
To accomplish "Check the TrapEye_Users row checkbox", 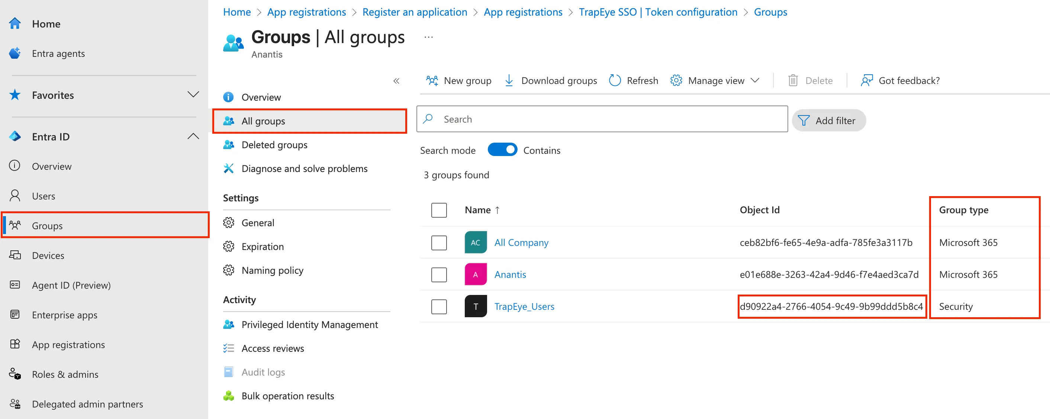I will 439,306.
